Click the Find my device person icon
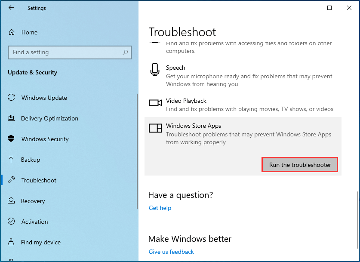 click(11, 242)
